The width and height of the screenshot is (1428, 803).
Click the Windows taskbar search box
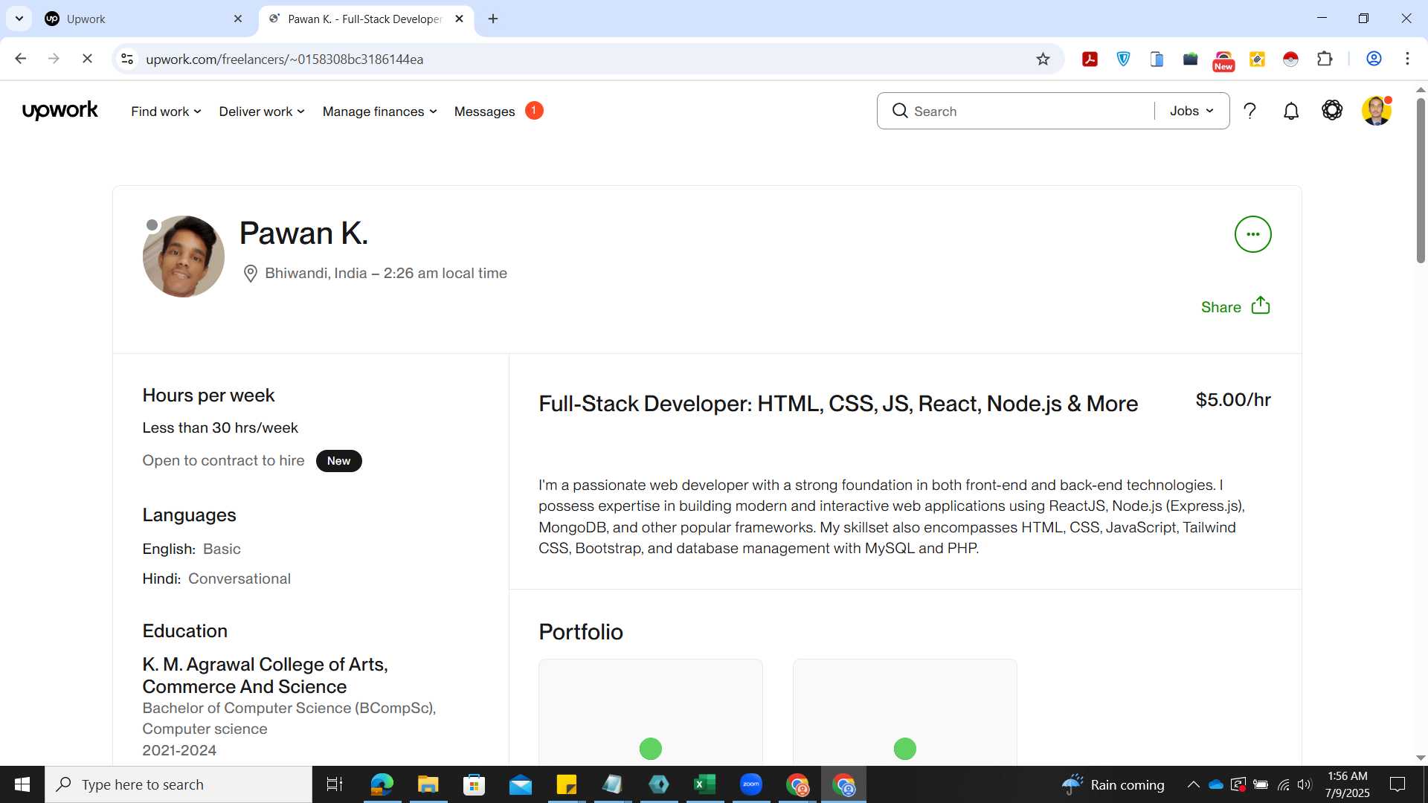tap(178, 784)
